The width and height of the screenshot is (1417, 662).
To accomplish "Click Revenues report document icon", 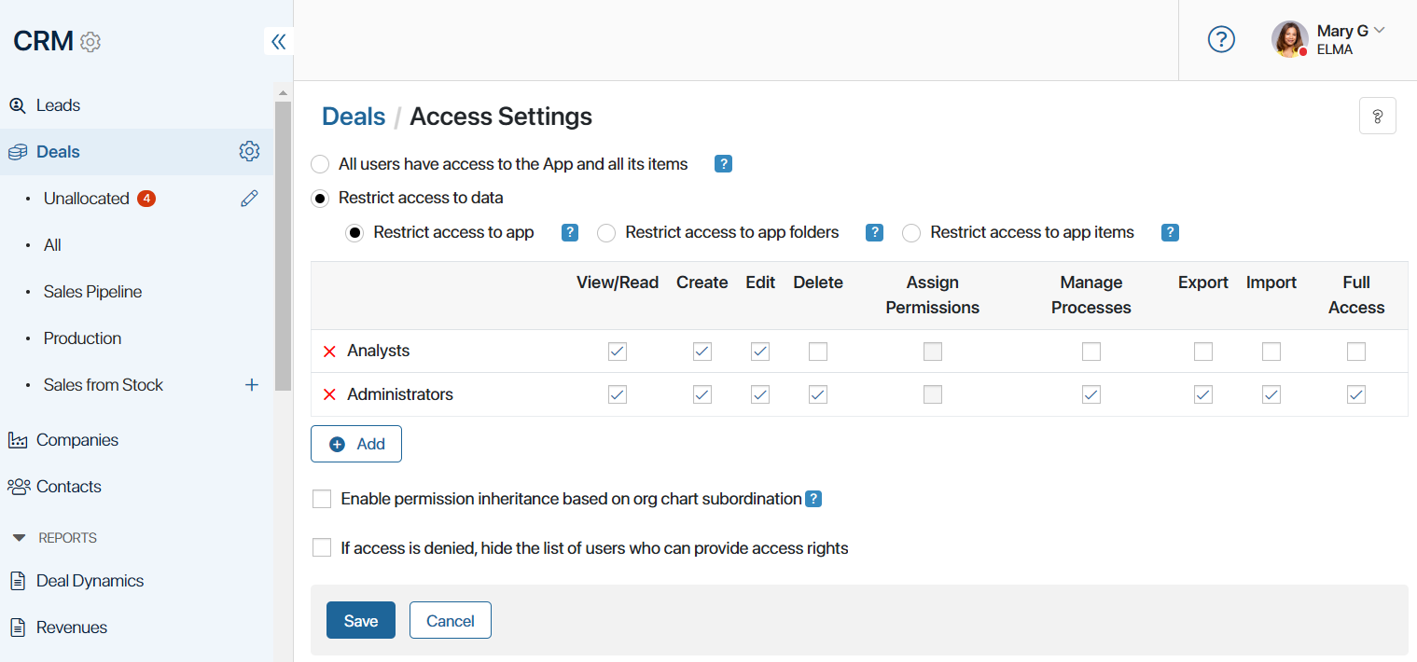I will coord(18,628).
